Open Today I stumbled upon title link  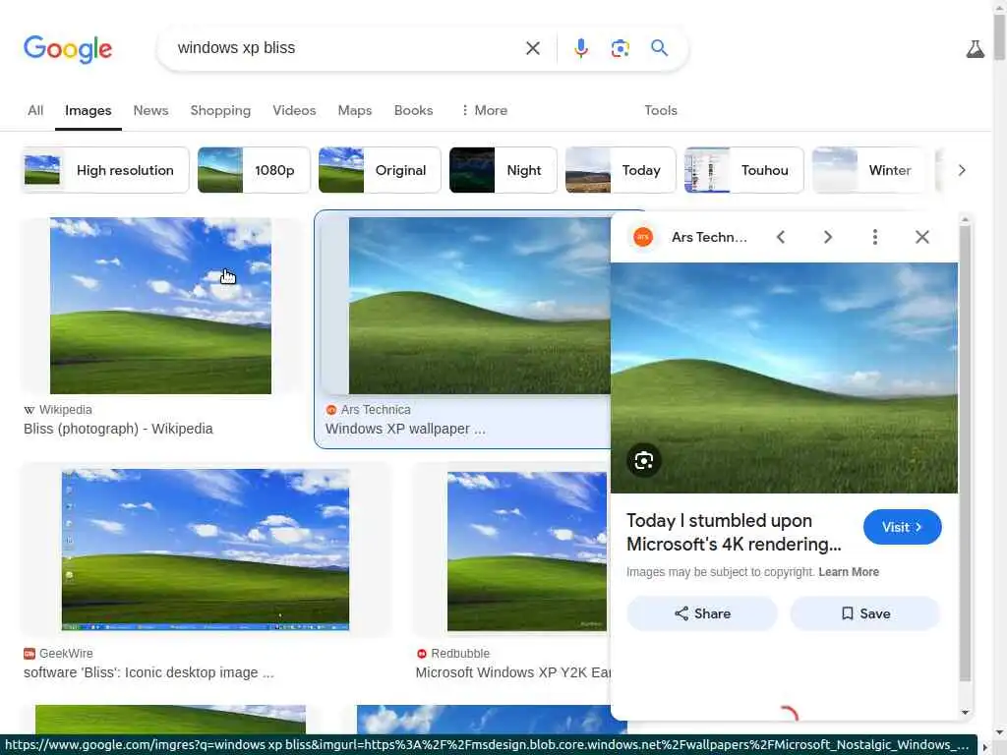pyautogui.click(x=734, y=532)
